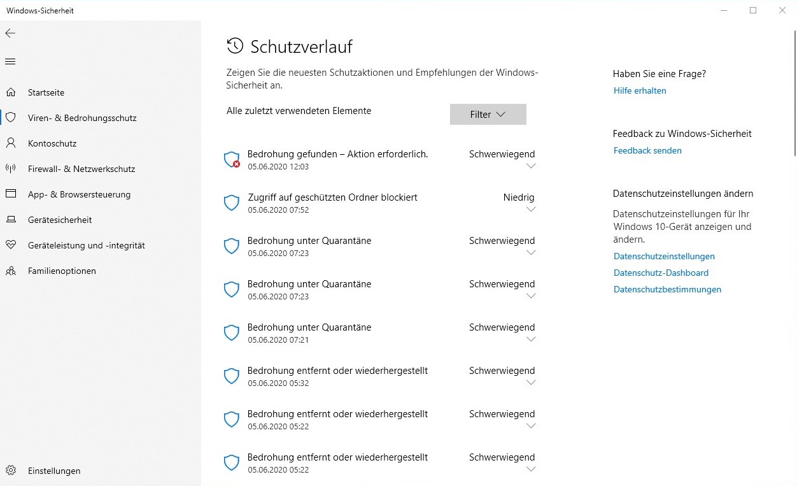Open the Datenschutzeinstellungen link
Viewport: 797px width, 486px height.
664,256
